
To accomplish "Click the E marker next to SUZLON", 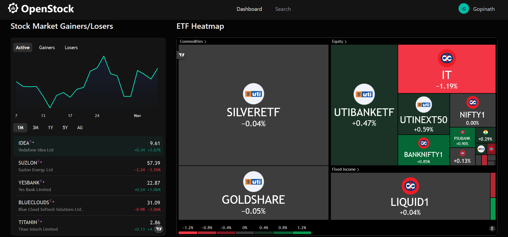I will tap(39, 161).
